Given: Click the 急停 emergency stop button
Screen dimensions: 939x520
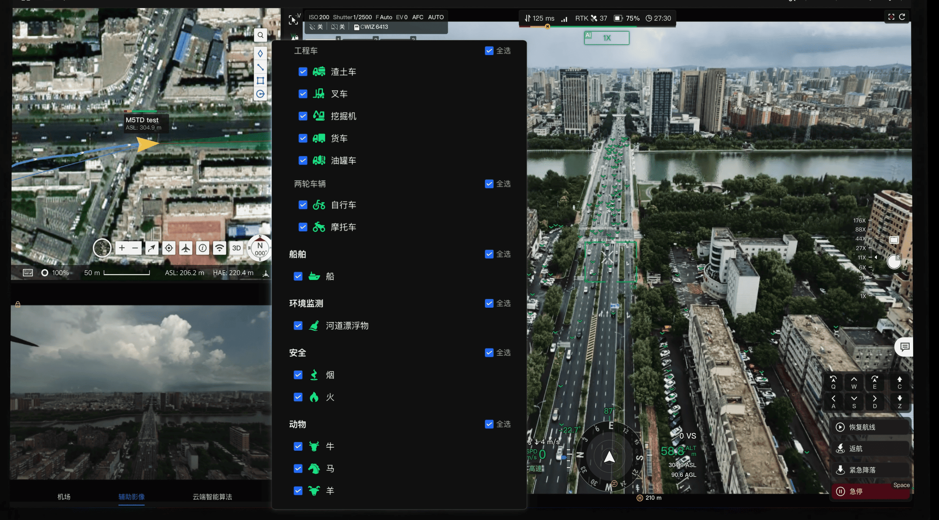Looking at the screenshot, I should point(870,492).
